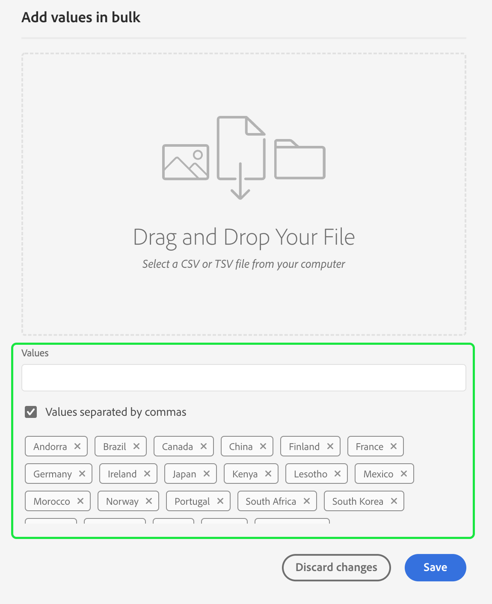492x604 pixels.
Task: Remove the Mexico tag
Action: point(404,474)
